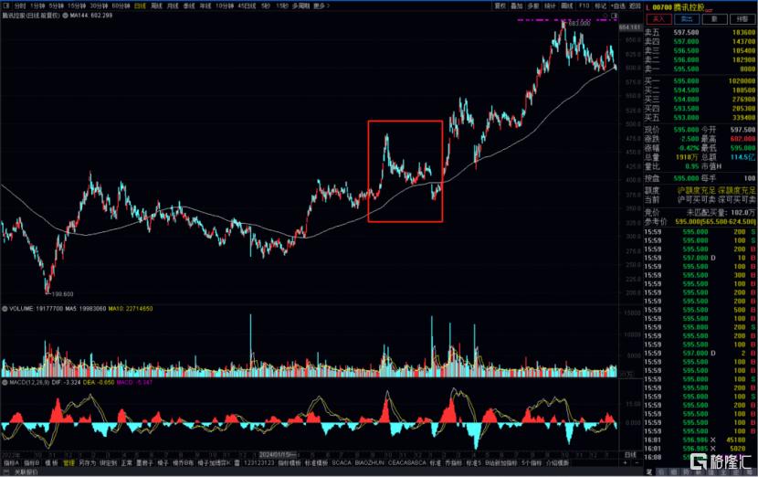Click the 16:01 596.986 trade row

coord(700,440)
